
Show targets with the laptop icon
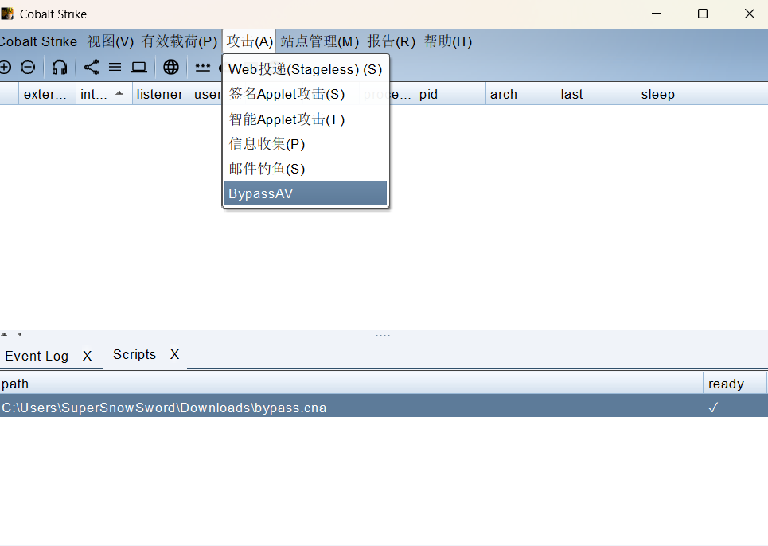(x=139, y=67)
